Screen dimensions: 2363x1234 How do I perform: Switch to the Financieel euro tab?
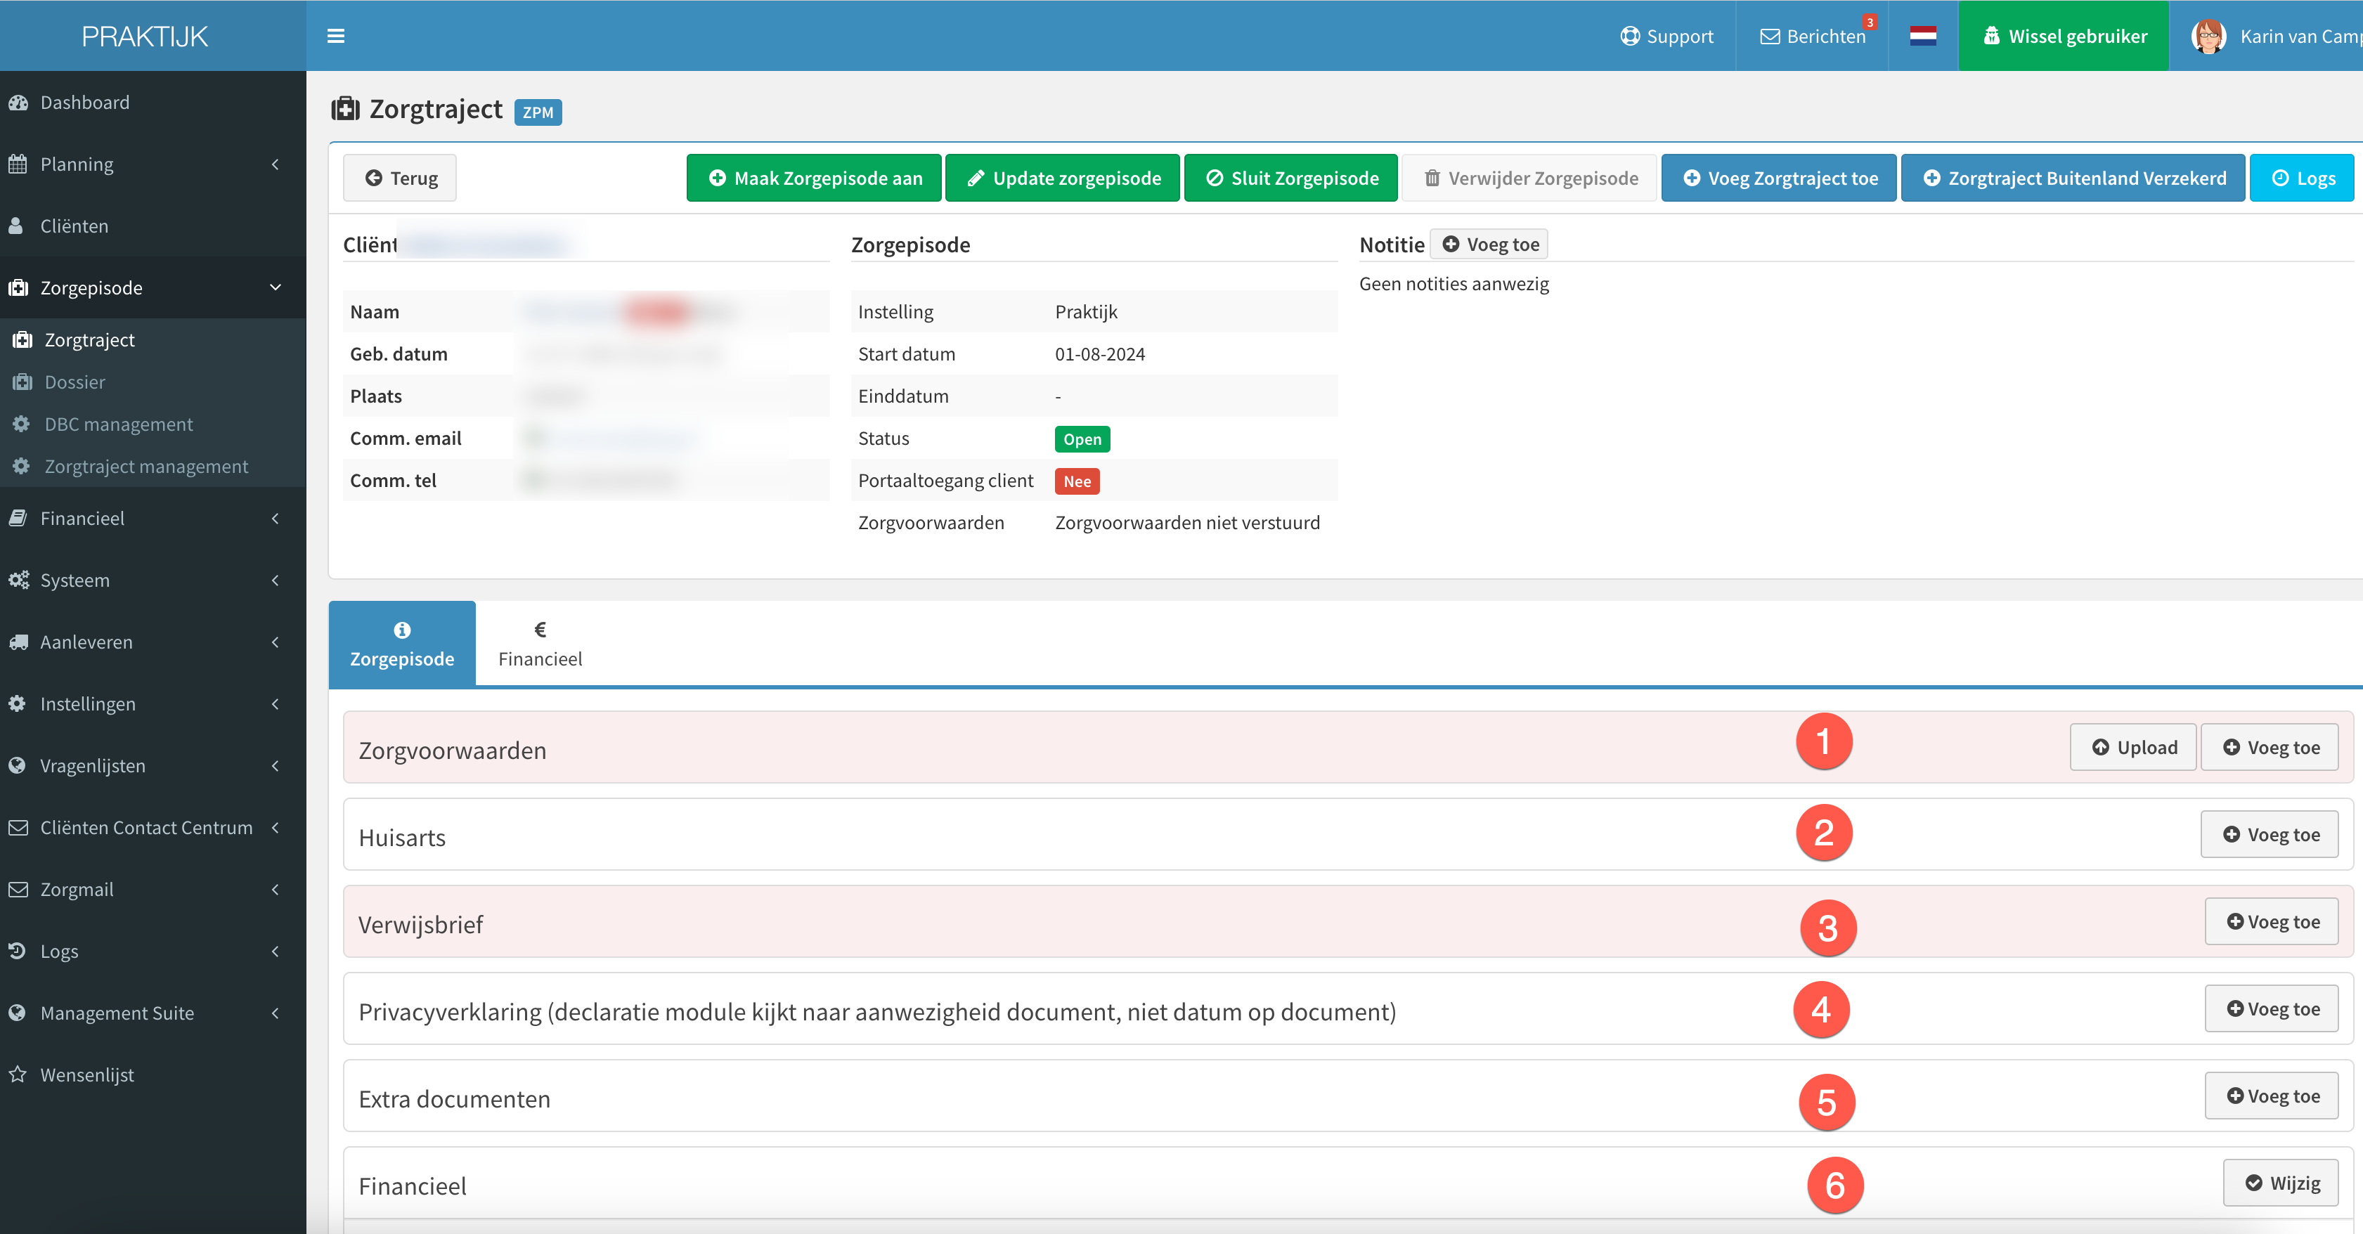pyautogui.click(x=539, y=643)
